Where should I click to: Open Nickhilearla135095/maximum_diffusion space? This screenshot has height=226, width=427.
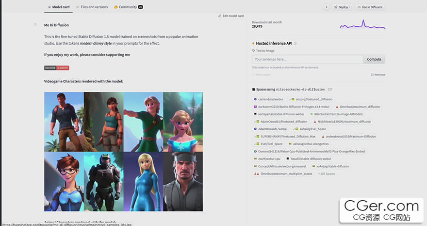[x=342, y=122]
